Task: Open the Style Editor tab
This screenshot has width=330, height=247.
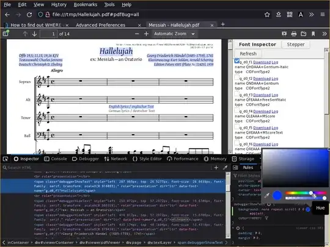Action: [147, 159]
